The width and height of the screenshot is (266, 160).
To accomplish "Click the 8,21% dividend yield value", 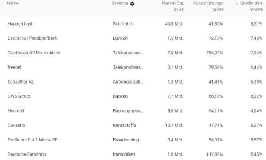I will pyautogui.click(x=256, y=24).
